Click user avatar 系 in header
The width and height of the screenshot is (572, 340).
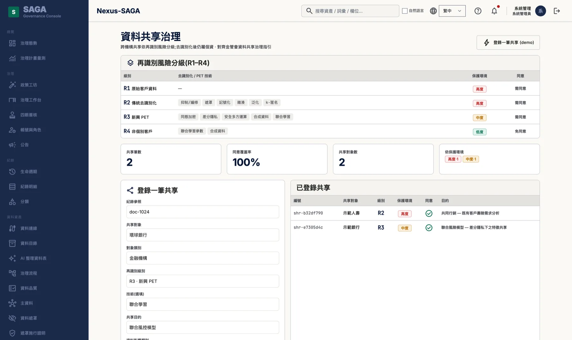540,11
